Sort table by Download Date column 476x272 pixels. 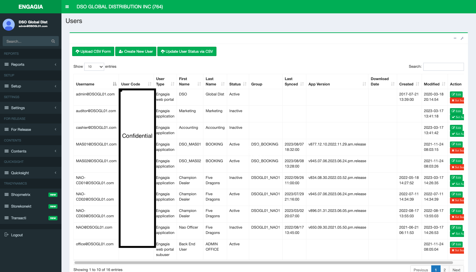[382, 81]
